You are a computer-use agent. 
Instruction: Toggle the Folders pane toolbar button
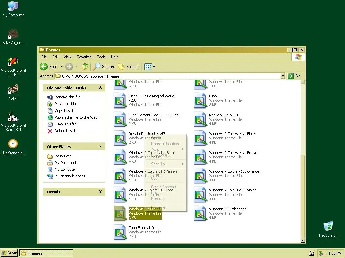click(x=128, y=67)
